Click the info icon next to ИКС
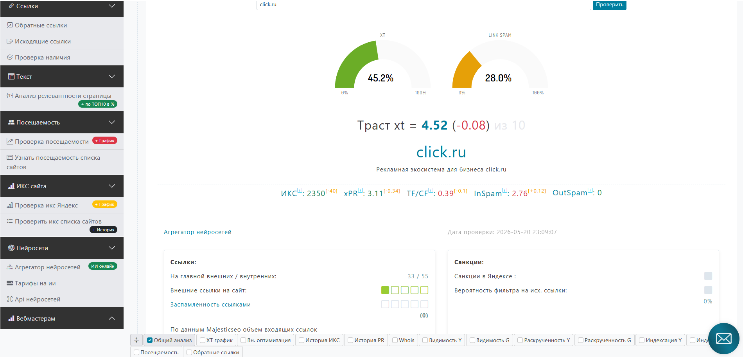 pyautogui.click(x=300, y=190)
